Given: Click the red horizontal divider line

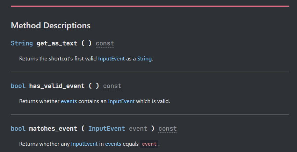Looking at the screenshot, I should tap(150, 6).
